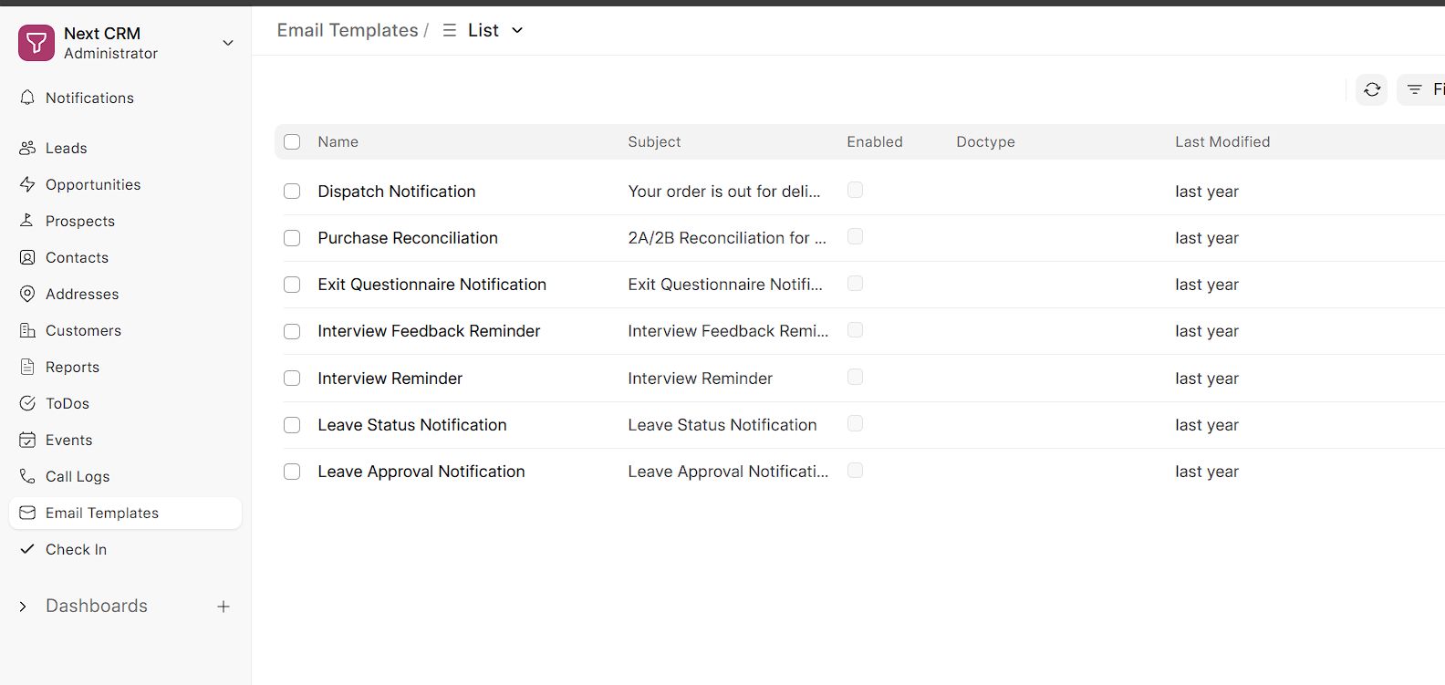1445x685 pixels.
Task: Open the filter button
Action: point(1421,89)
